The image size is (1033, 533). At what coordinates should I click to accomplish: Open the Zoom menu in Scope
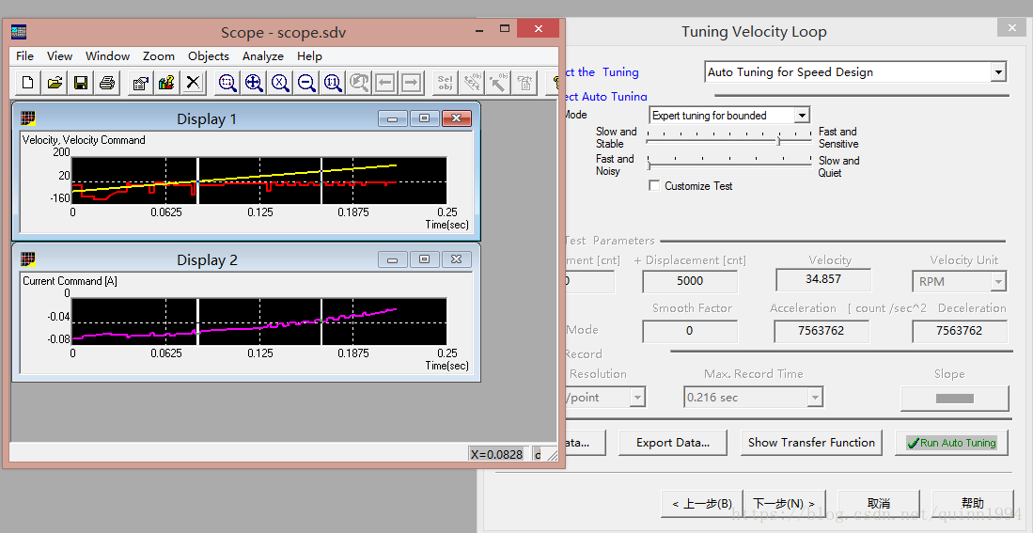pyautogui.click(x=159, y=56)
